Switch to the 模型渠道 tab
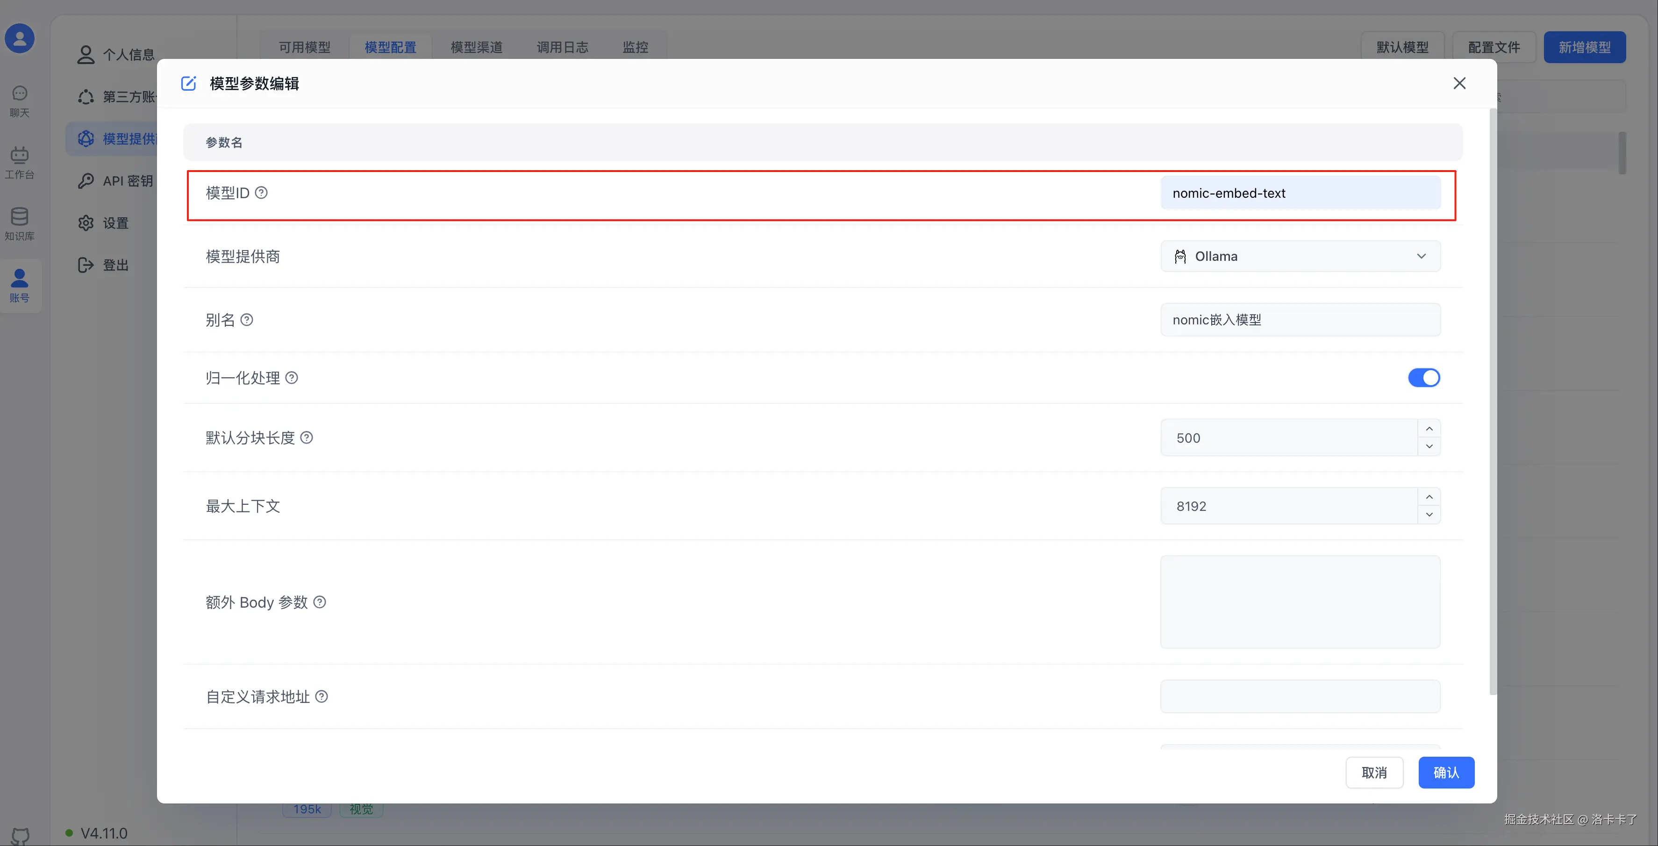The width and height of the screenshot is (1658, 846). (x=476, y=47)
